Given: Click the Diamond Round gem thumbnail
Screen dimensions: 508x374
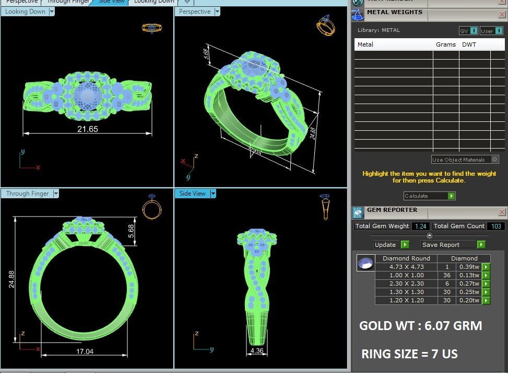Looking at the screenshot, I should [365, 263].
